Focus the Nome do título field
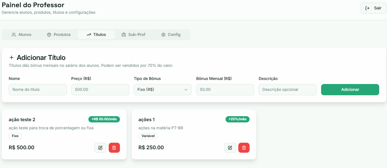Image resolution: width=387 pixels, height=168 pixels. pos(38,90)
